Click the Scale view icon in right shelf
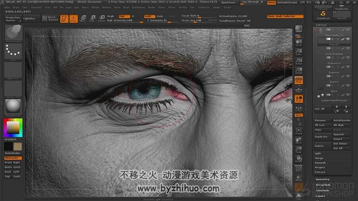358x201 pixels. [x=299, y=150]
